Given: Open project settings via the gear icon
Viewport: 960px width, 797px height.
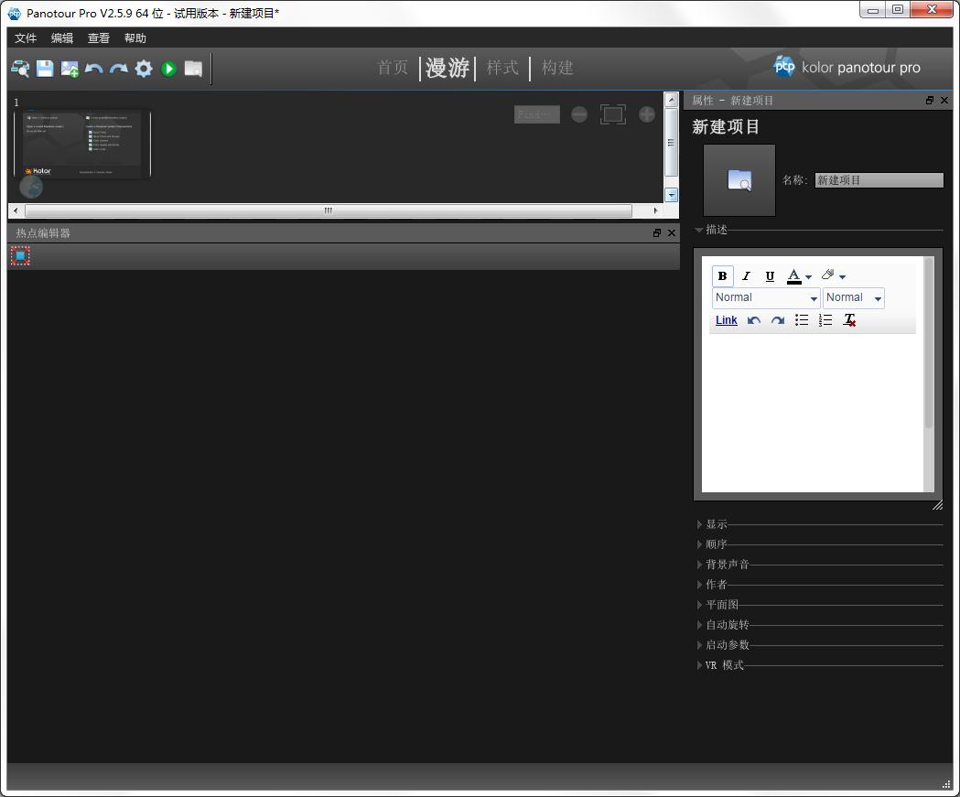Looking at the screenshot, I should point(144,69).
